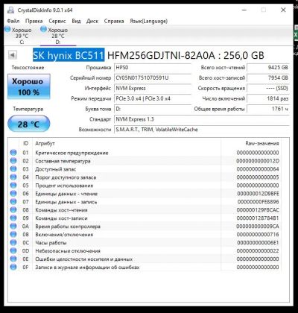The width and height of the screenshot is (298, 313).
Task: Click status orb for Ошибки целостности носителя row
Action: [x=13, y=259]
